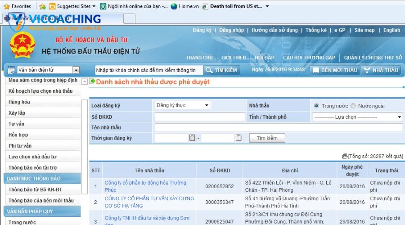This screenshot has height=225, width=405.
Task: Focus the Số ĐKKD input field
Action: point(200,117)
